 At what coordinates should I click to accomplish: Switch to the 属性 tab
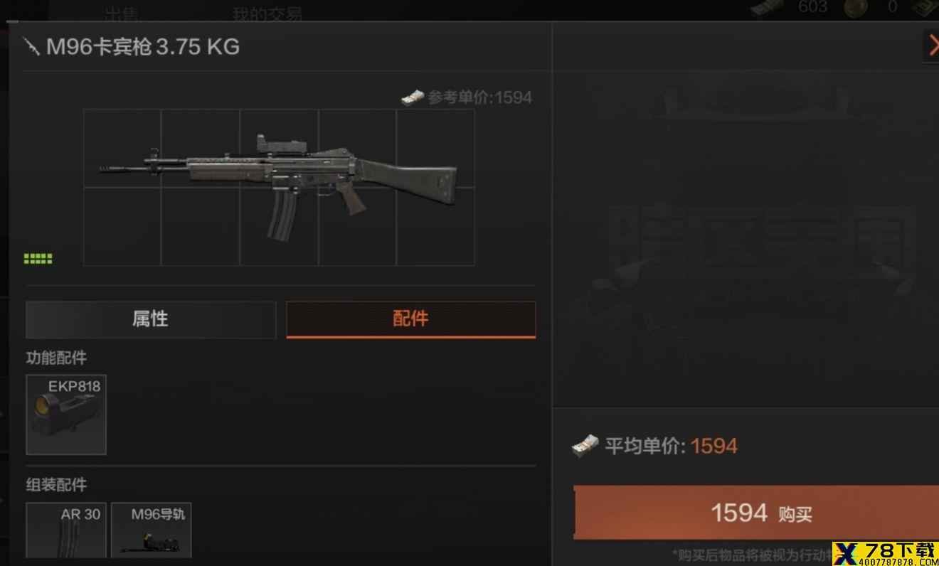[151, 319]
